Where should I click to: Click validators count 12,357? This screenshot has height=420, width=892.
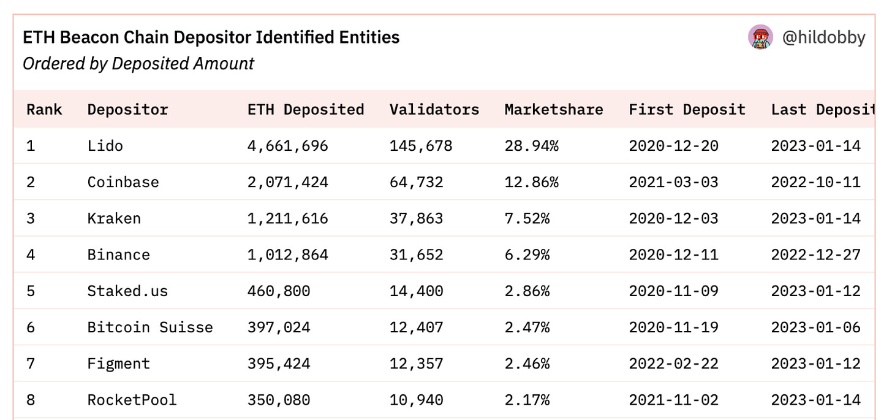pos(417,364)
